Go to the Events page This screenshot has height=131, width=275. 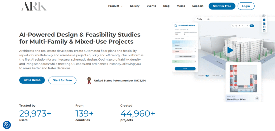click(x=151, y=6)
